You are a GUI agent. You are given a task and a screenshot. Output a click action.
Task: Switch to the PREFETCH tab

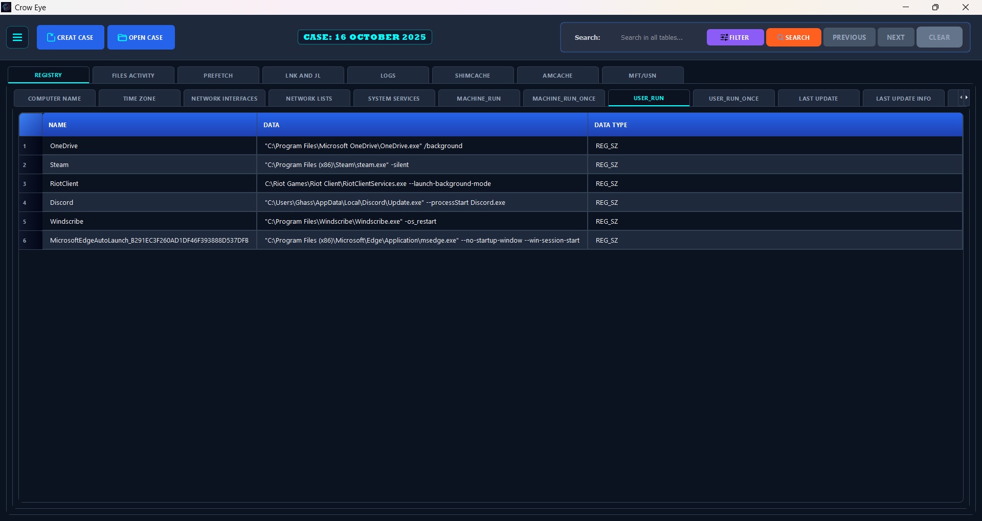point(218,75)
